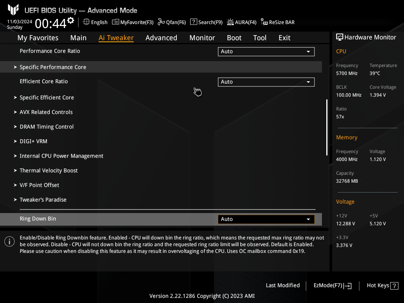Click the vertical settings scrollbar

click(327, 127)
